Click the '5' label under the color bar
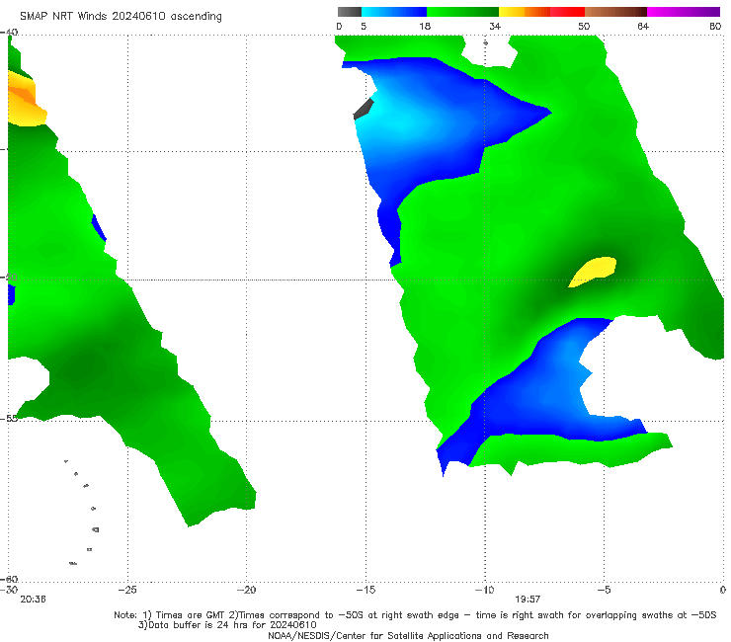This screenshot has width=731, height=642. [x=364, y=26]
